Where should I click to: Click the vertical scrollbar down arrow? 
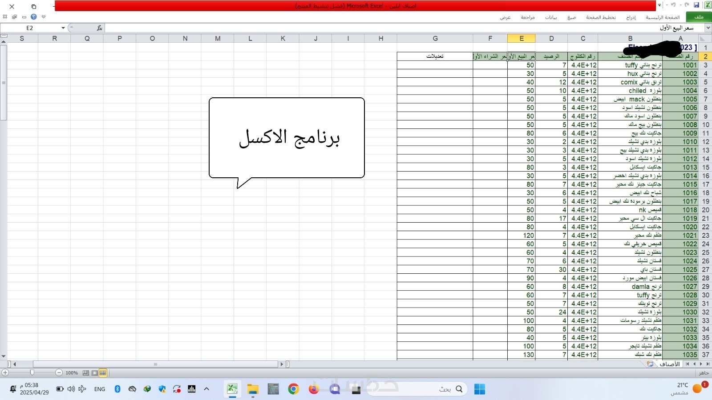click(4, 356)
